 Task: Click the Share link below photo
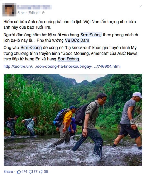tap(8, 172)
